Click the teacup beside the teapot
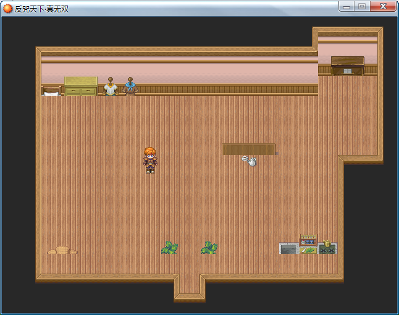The width and height of the screenshot is (399, 315). coord(245,159)
